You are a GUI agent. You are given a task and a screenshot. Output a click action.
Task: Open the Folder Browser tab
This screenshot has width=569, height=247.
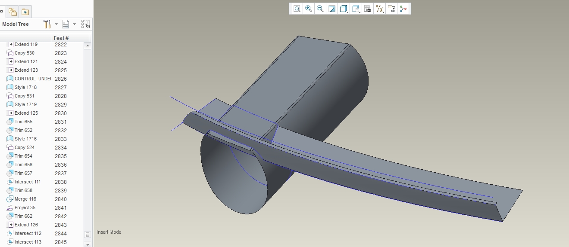click(x=13, y=12)
